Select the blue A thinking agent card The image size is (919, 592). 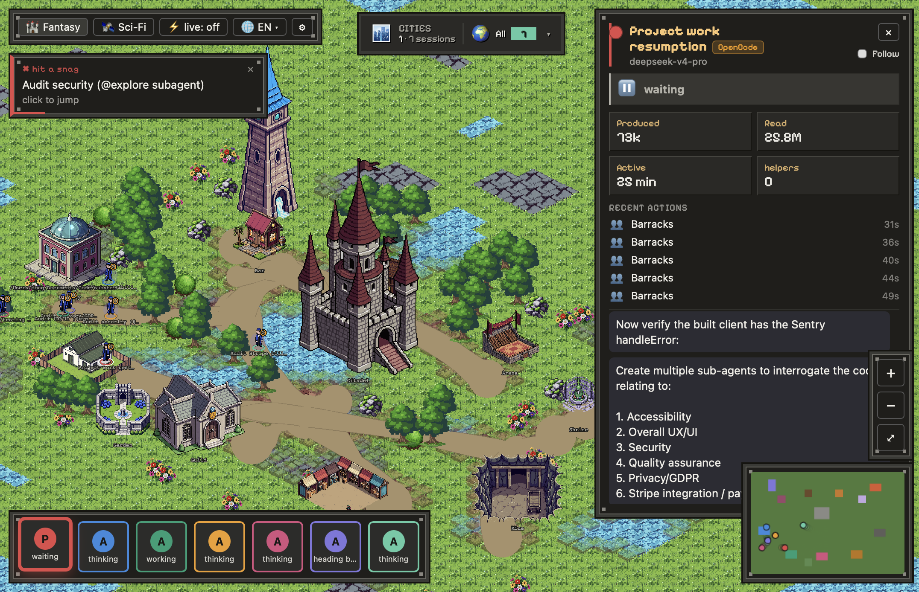point(103,546)
